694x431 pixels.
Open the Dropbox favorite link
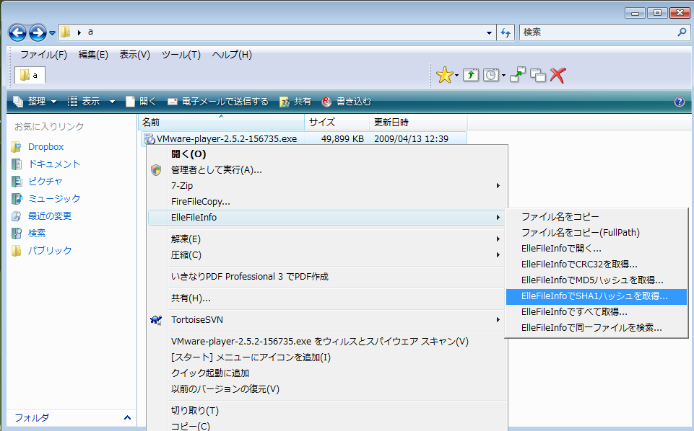(46, 146)
